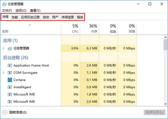The image size is (168, 119).
Task: Expand the 任务管理器 app row
Action: [4, 48]
